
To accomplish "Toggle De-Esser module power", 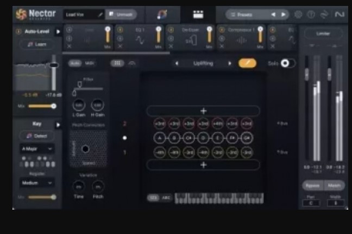I will click(171, 30).
